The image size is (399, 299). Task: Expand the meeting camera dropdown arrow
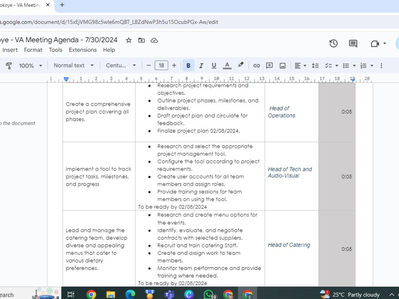point(385,43)
